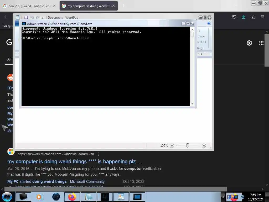Image resolution: width=269 pixels, height=202 pixels.
Task: Open Firefox extensions puzzle icon
Action: (253, 17)
